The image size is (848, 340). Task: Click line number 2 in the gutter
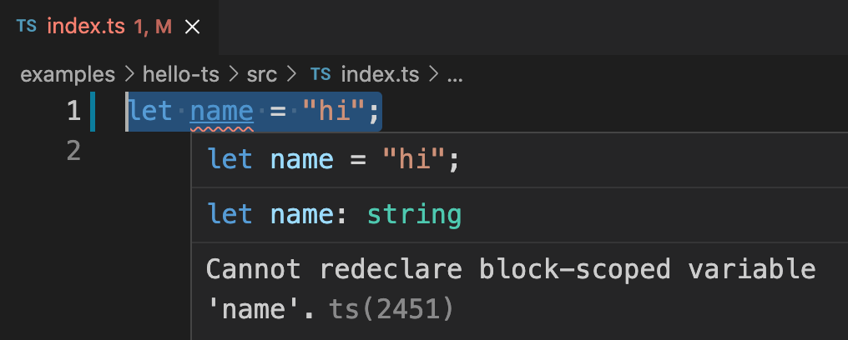[73, 151]
